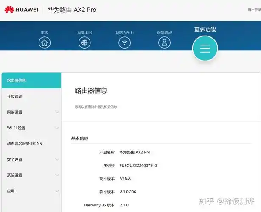Open 系统设置 sidebar item
The image size is (261, 212).
[x=31, y=175]
